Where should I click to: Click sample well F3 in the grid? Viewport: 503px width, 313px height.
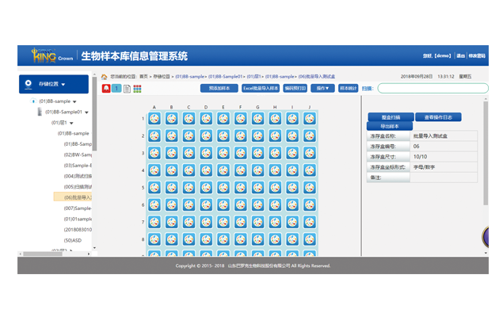(241, 153)
